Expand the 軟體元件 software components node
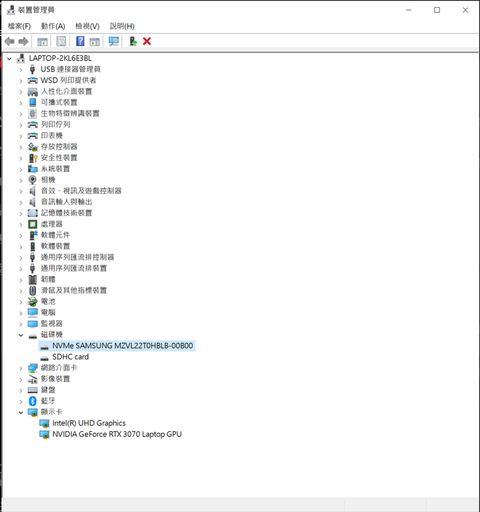The width and height of the screenshot is (480, 512). (21, 236)
